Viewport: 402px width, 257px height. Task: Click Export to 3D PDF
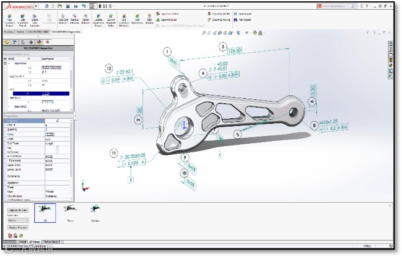coord(219,14)
